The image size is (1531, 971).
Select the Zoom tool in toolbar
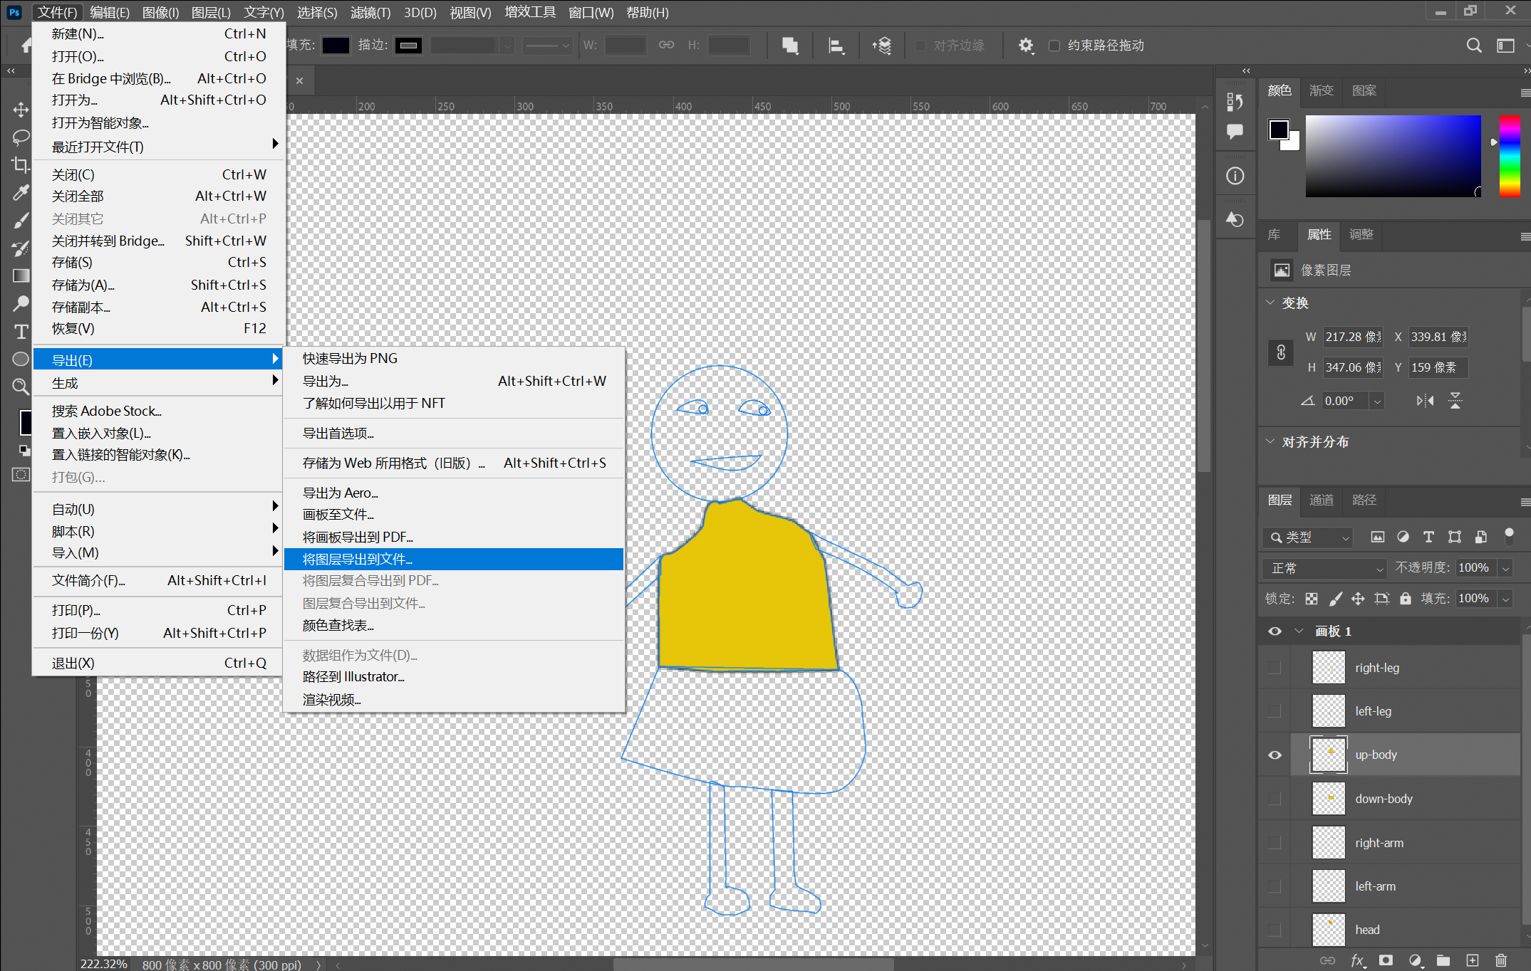(x=21, y=387)
